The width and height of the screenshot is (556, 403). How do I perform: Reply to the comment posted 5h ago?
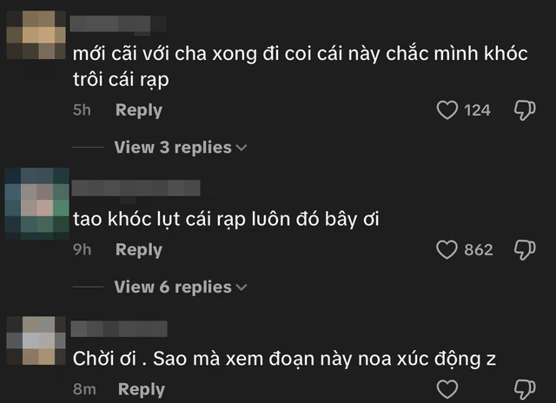click(139, 110)
